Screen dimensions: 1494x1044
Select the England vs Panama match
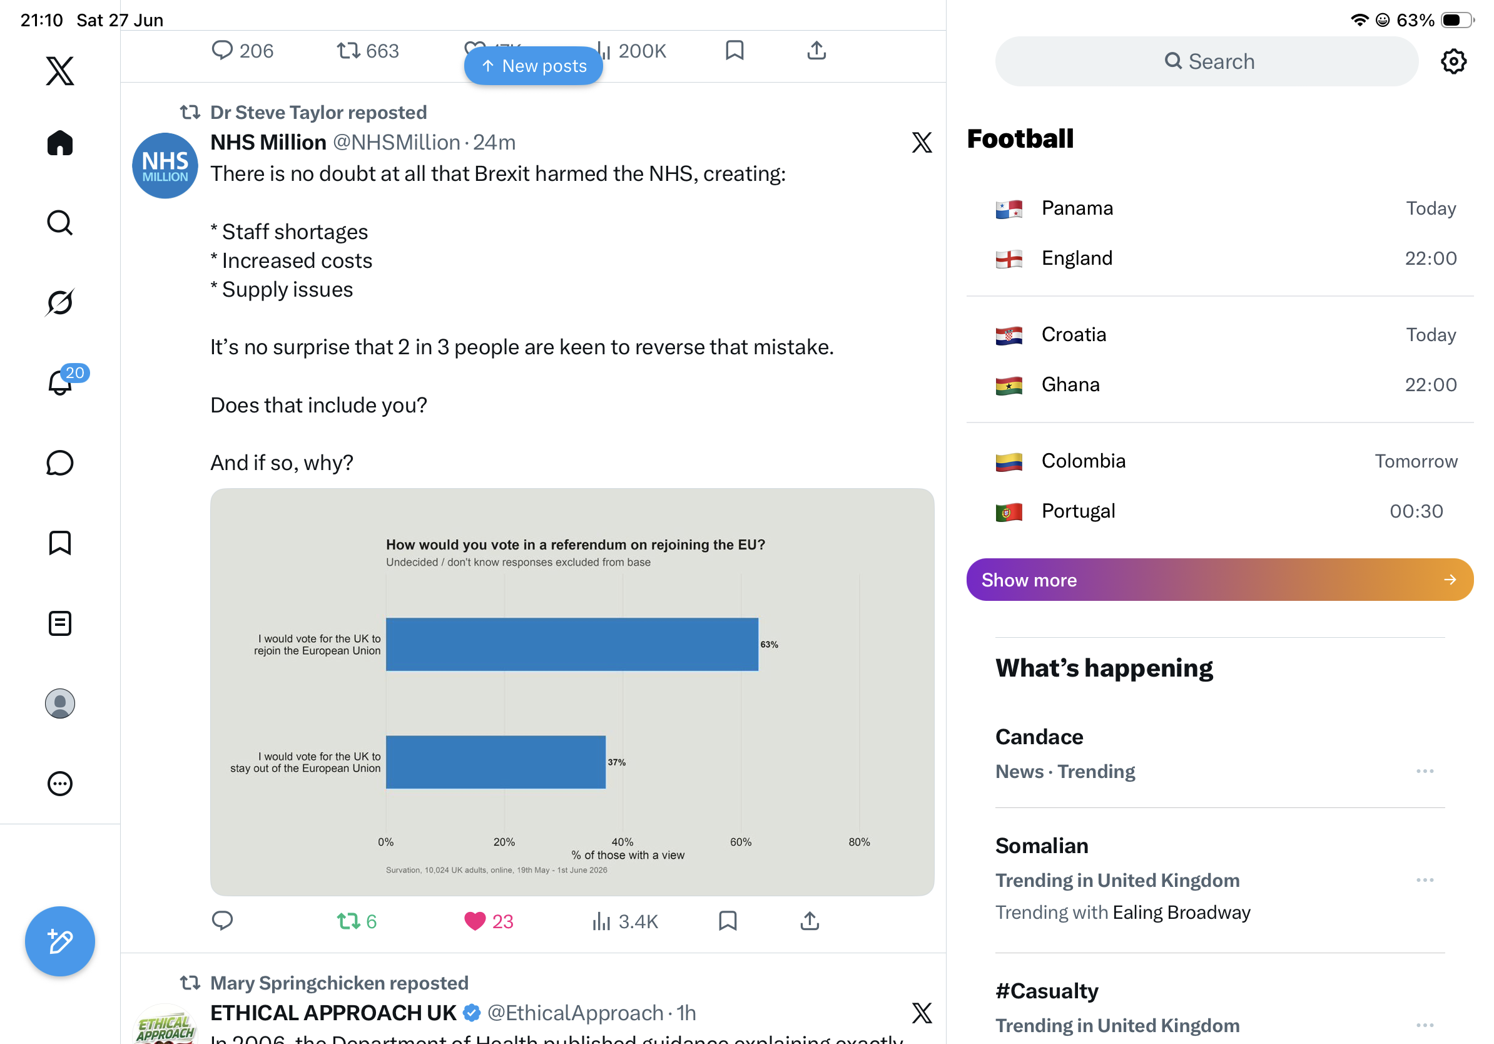coord(1219,233)
